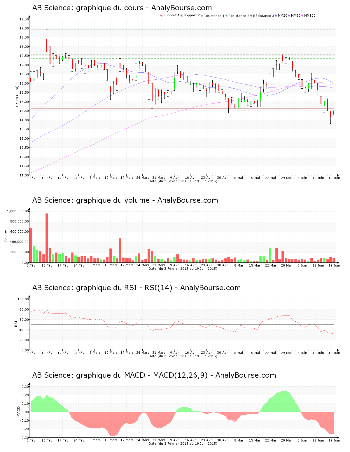This screenshot has height=452, width=350.
Task: Click the Résistance 3 legend label
Action: [x=264, y=16]
